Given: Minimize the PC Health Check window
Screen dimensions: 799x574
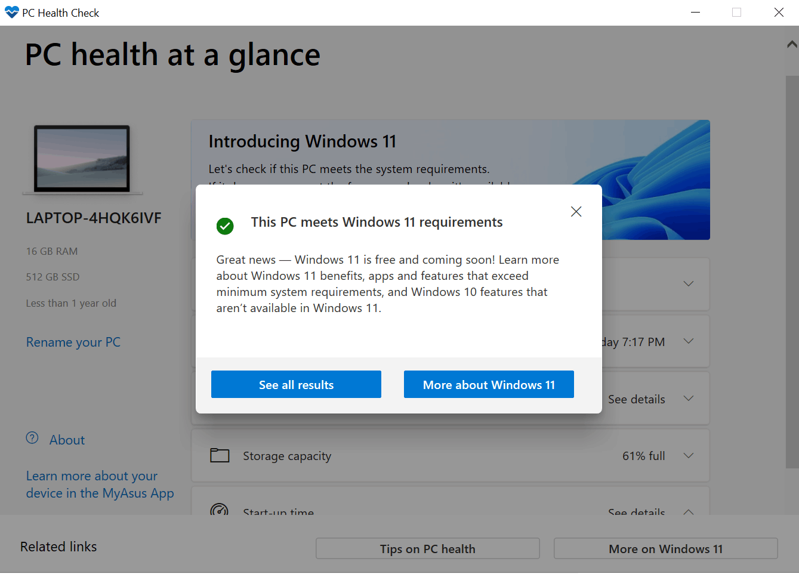Looking at the screenshot, I should (695, 13).
